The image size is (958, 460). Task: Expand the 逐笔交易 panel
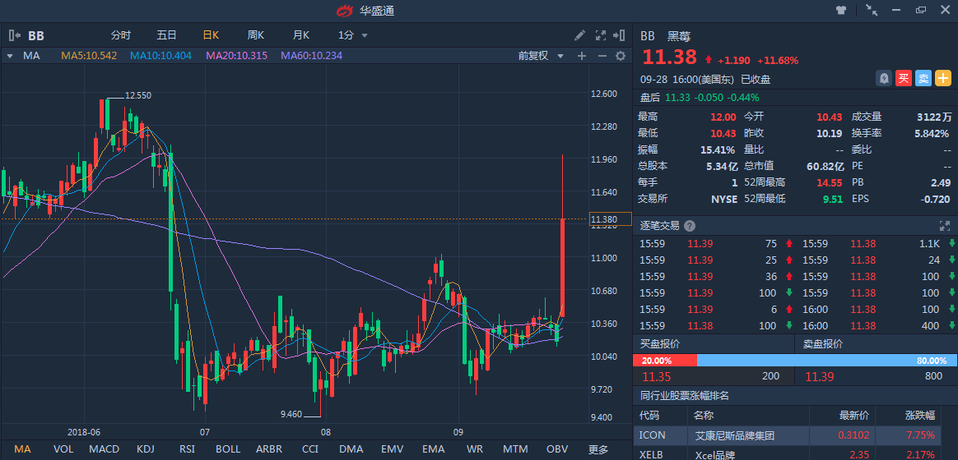pyautogui.click(x=945, y=226)
